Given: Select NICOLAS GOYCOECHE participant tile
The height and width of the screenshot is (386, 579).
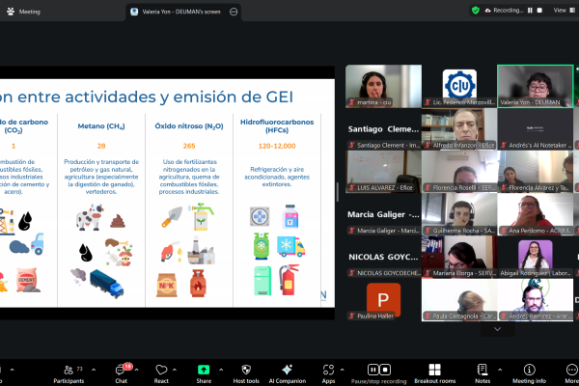Looking at the screenshot, I should pos(383,257).
